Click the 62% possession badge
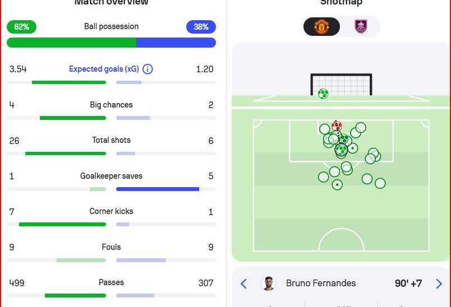Image resolution: width=451 pixels, height=307 pixels. pyautogui.click(x=22, y=27)
